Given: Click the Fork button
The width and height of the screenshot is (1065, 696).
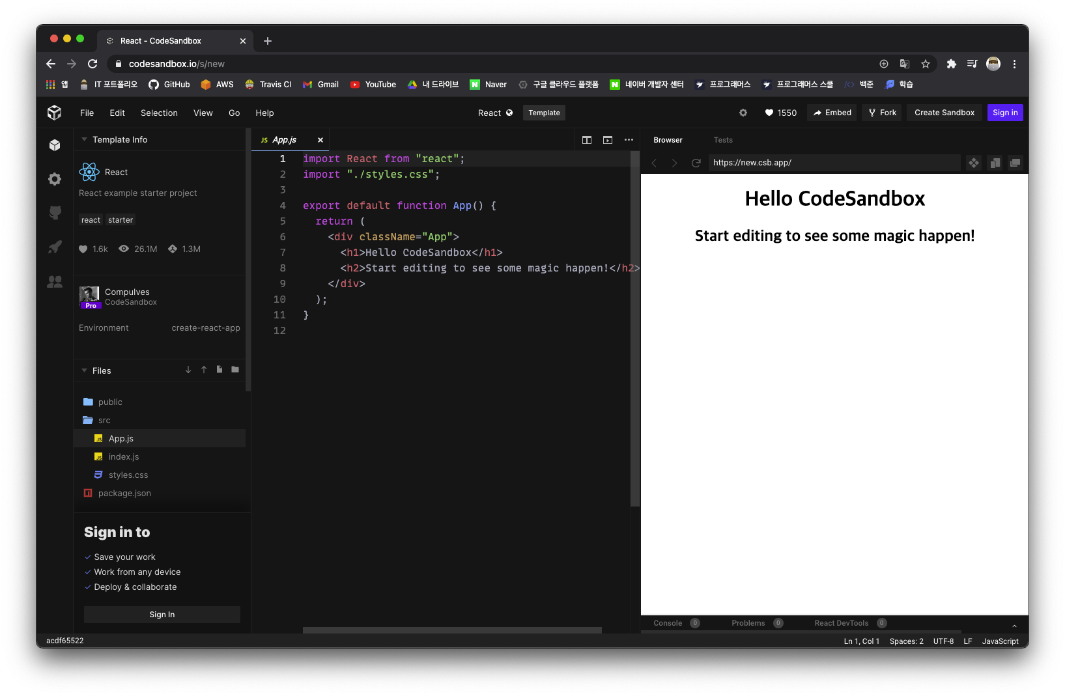Looking at the screenshot, I should pyautogui.click(x=883, y=113).
